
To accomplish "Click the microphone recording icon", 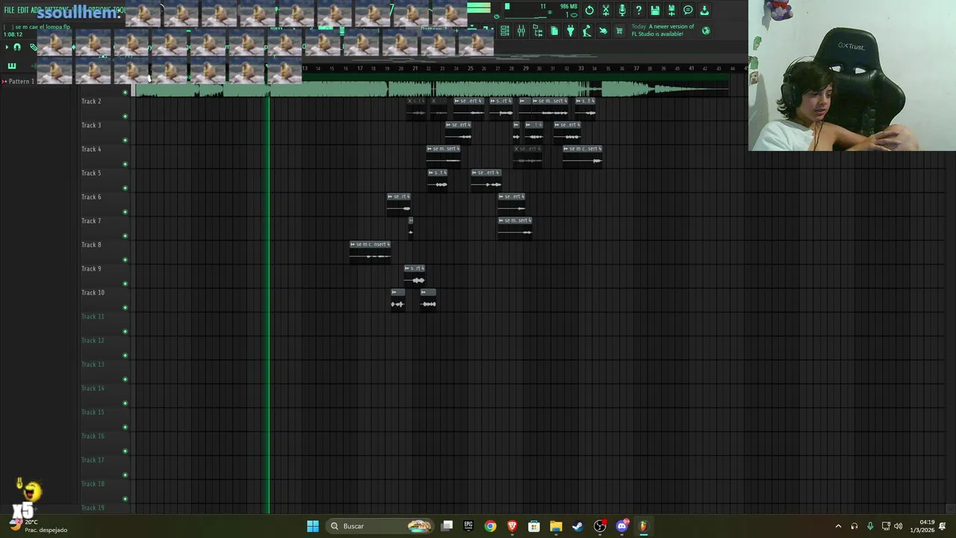I will click(622, 10).
